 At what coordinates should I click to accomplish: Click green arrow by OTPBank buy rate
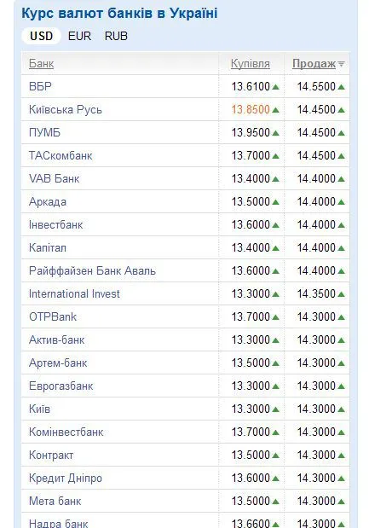pyautogui.click(x=275, y=317)
